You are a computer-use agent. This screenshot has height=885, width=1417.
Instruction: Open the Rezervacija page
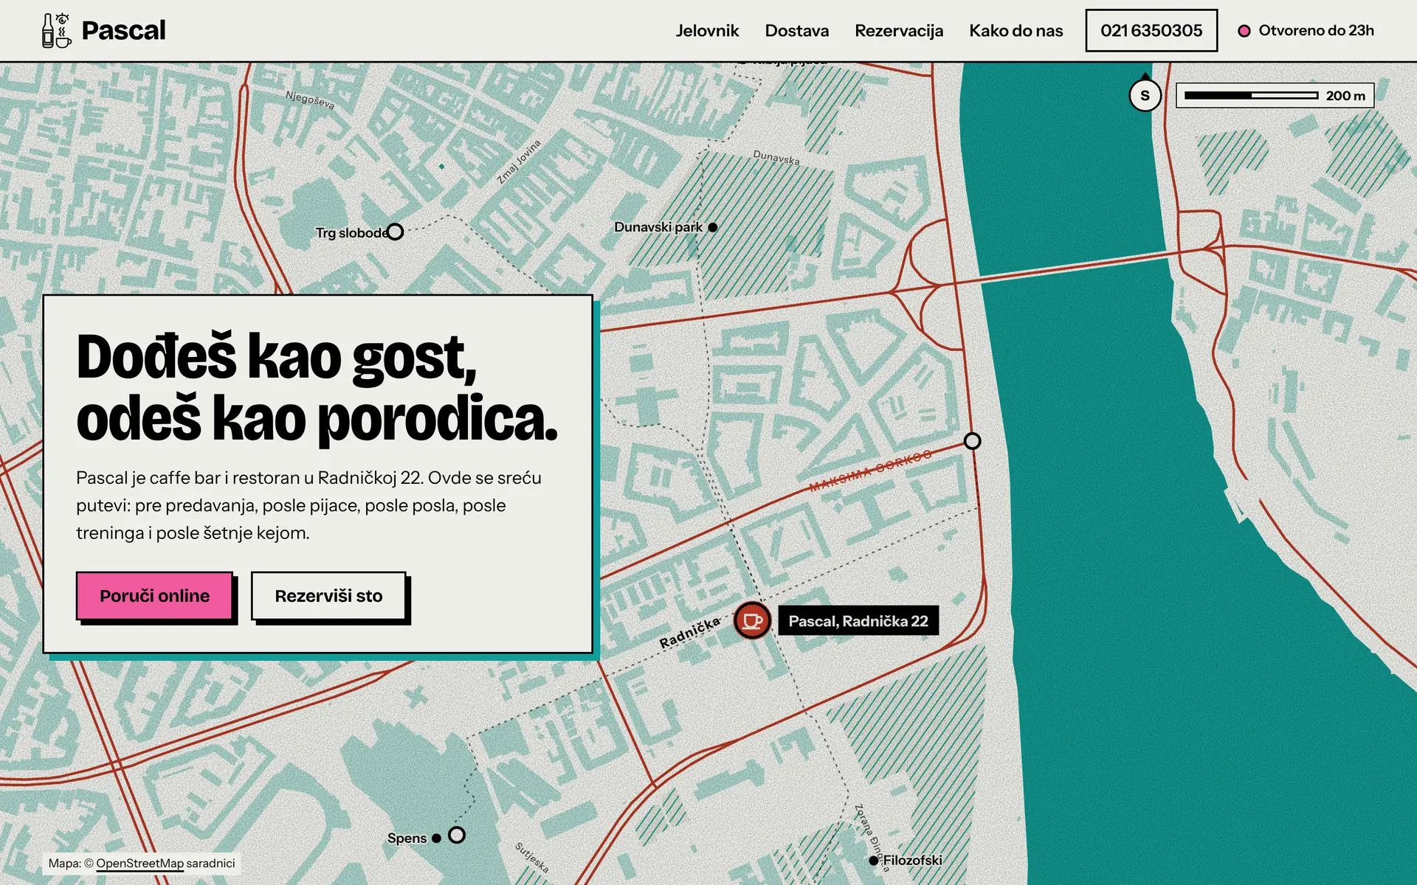coord(899,31)
